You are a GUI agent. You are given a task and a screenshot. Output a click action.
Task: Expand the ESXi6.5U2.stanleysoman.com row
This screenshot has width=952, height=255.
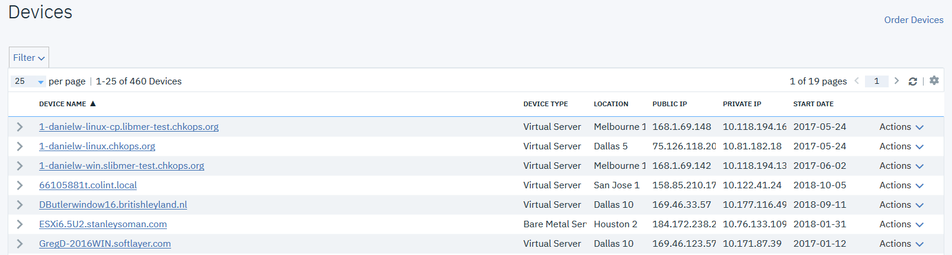point(20,224)
